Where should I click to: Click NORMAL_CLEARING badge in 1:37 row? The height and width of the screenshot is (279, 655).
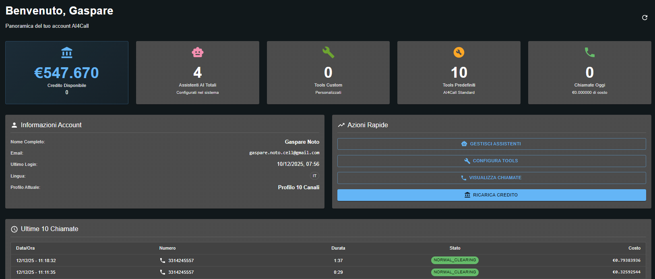pyautogui.click(x=455, y=260)
